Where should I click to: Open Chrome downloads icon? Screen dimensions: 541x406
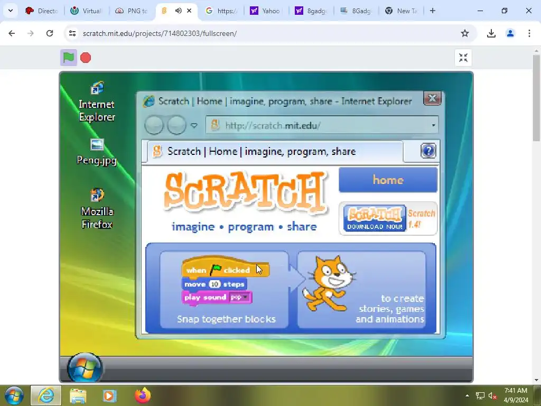[491, 33]
